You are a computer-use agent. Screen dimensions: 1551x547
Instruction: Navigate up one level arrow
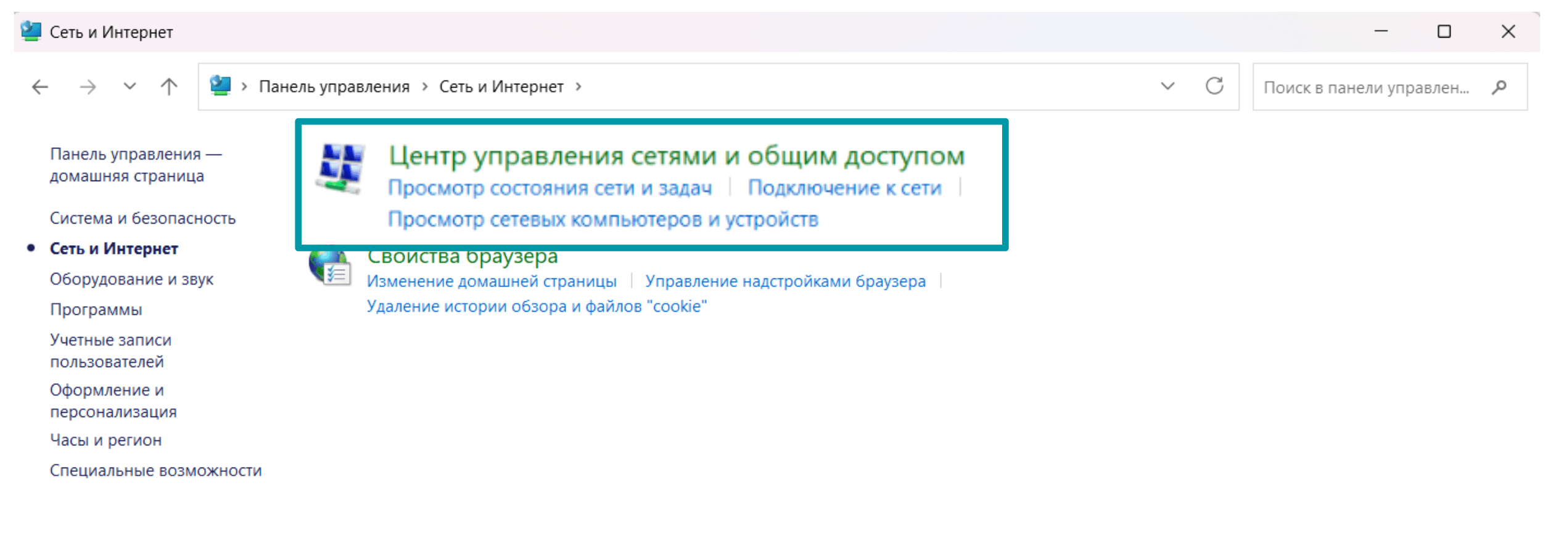169,87
